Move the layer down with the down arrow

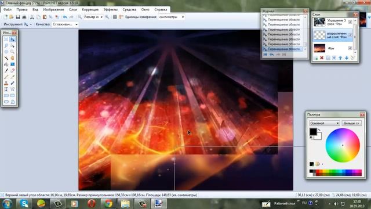347,58
